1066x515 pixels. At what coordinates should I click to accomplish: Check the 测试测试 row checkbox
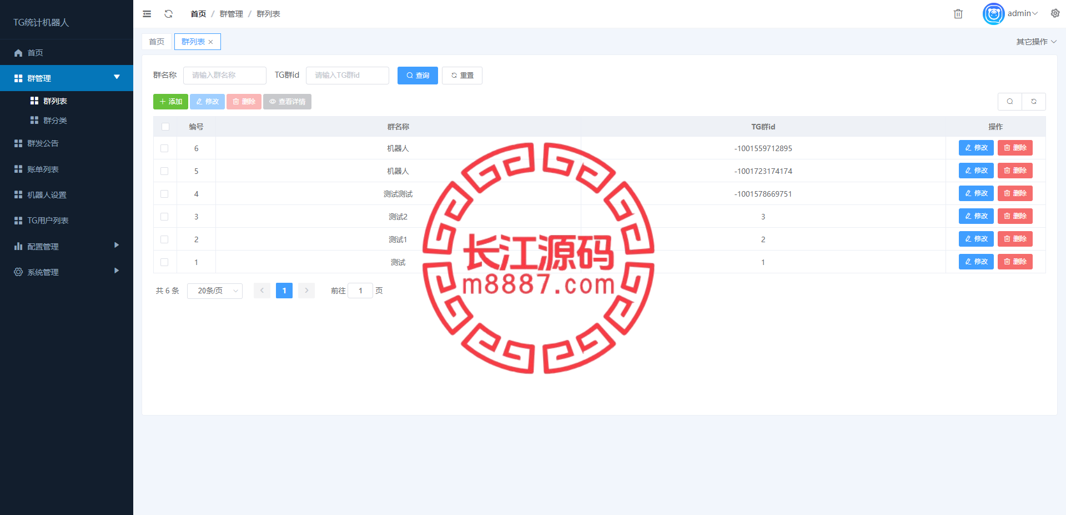[x=164, y=194]
